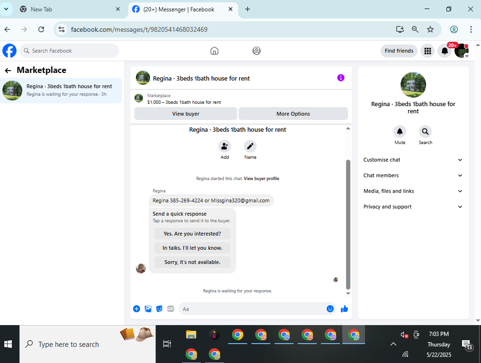This screenshot has height=363, width=481.
Task: Choose a GIF in composer
Action: 170,309
